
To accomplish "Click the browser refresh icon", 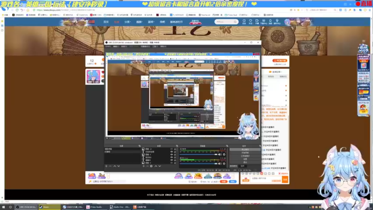I will coord(17,10).
